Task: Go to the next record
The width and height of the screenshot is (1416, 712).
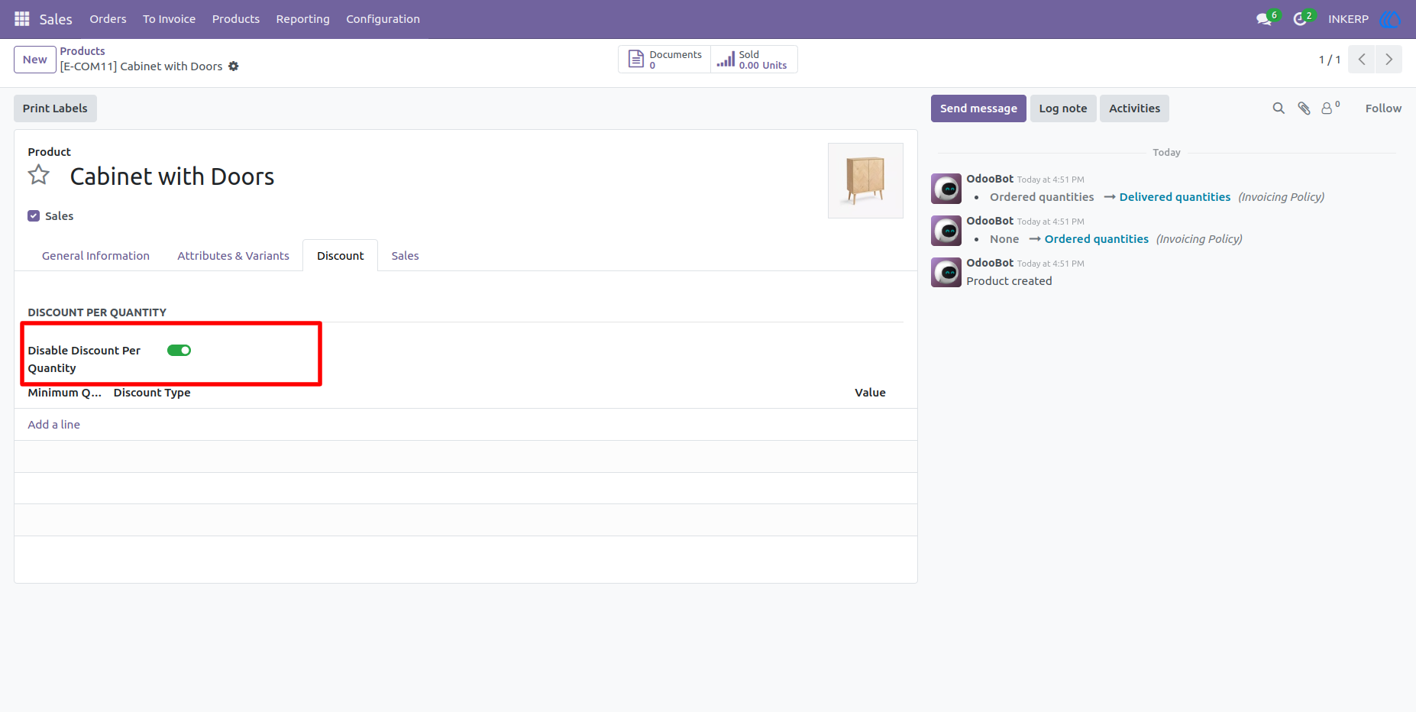Action: pyautogui.click(x=1389, y=60)
